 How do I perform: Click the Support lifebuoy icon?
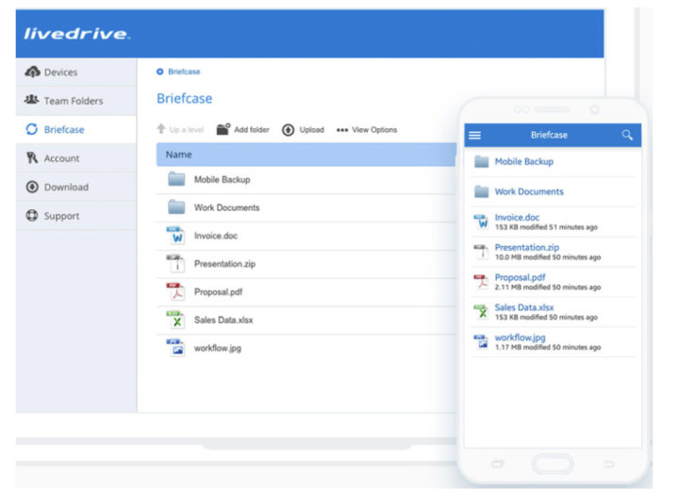point(32,216)
